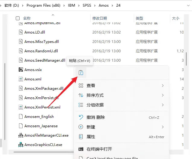Click the terminal icon beside 在终端中打开
The height and width of the screenshot is (159, 192).
click(x=81, y=149)
